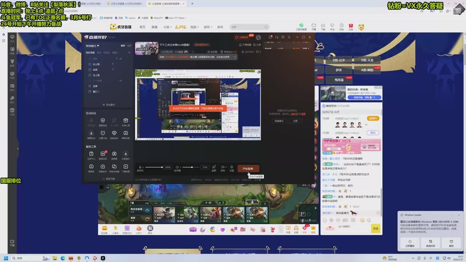The image size is (466, 262).
Task: Click the orange 直播中 button for 15:00 match
Action: (373, 118)
